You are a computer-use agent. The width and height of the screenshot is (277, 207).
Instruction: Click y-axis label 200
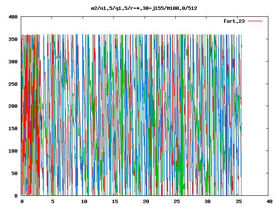click(13, 106)
